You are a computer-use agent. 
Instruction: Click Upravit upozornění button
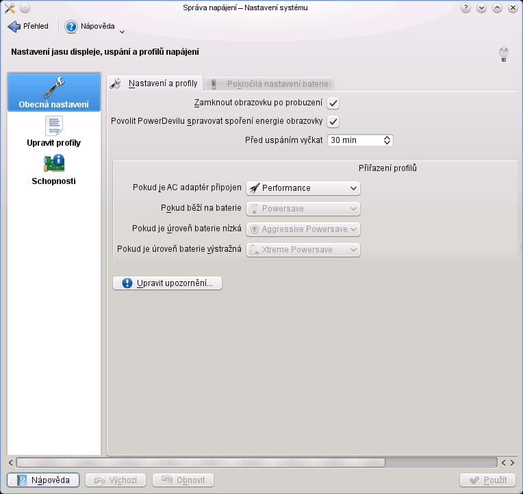click(168, 283)
